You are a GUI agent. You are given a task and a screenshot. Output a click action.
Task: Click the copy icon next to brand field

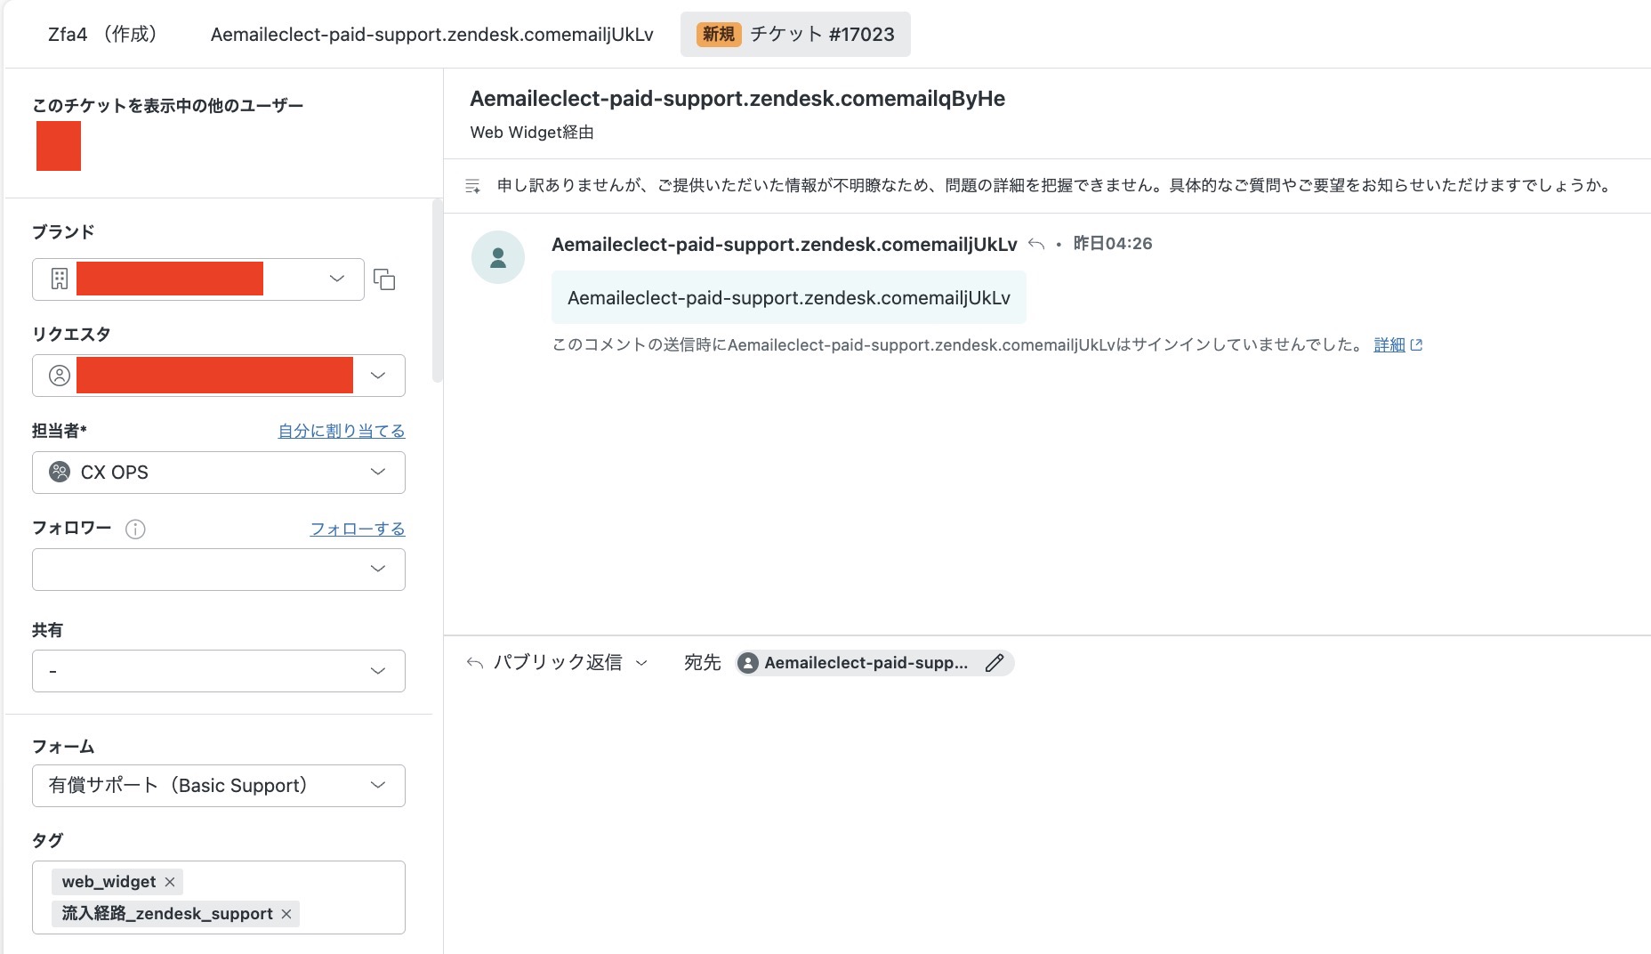(384, 279)
